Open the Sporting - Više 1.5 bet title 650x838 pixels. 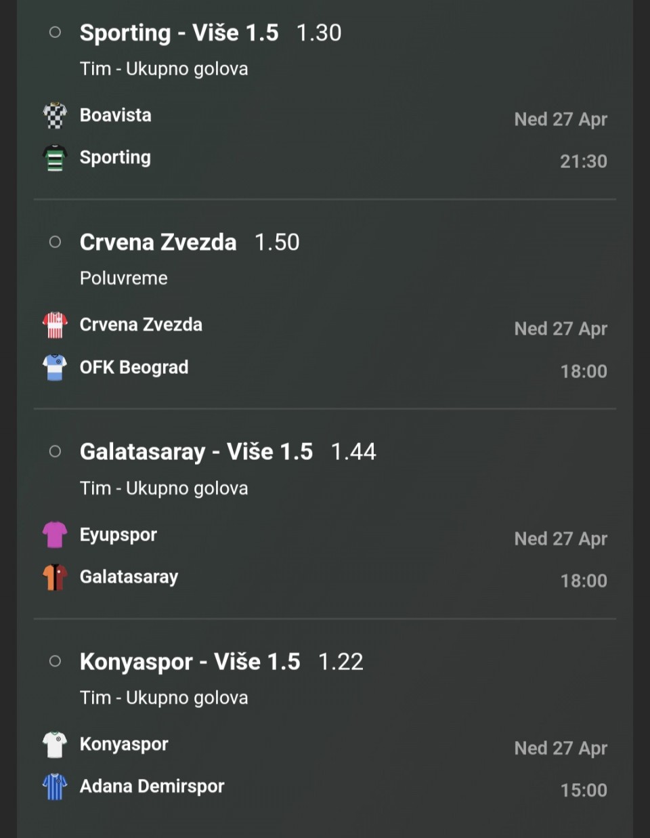tap(179, 33)
